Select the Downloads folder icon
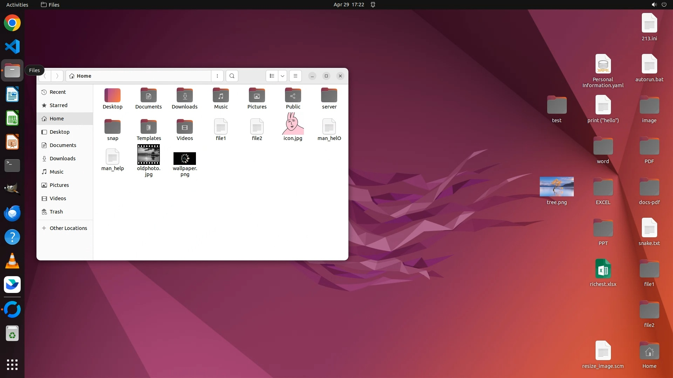Screen dimensions: 673x378 [x=185, y=96]
